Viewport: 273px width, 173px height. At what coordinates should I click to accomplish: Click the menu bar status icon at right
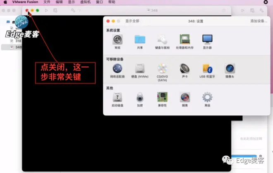pyautogui.click(x=266, y=2)
